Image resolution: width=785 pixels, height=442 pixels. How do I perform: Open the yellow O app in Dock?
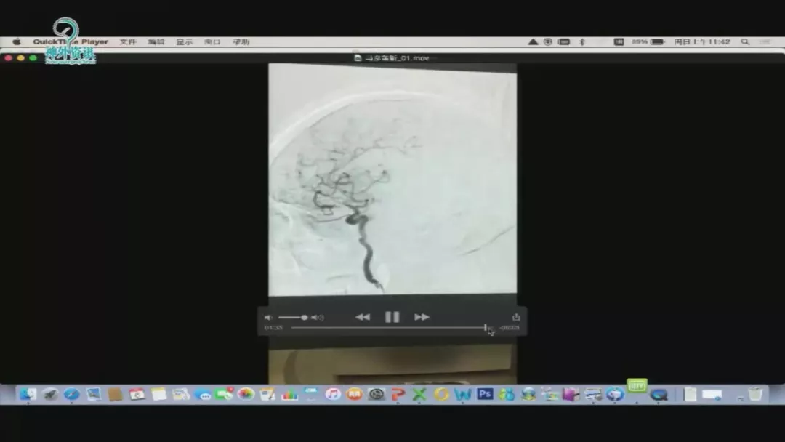tap(442, 395)
